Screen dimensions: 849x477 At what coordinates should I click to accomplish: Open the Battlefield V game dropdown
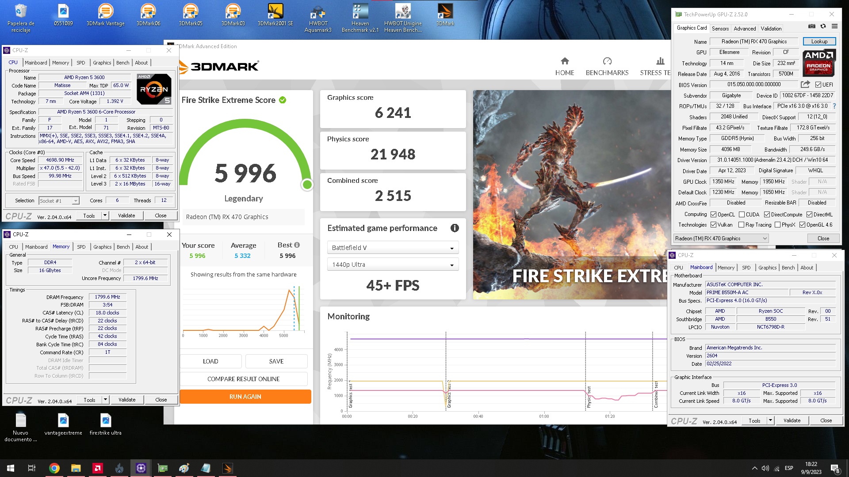click(x=393, y=248)
